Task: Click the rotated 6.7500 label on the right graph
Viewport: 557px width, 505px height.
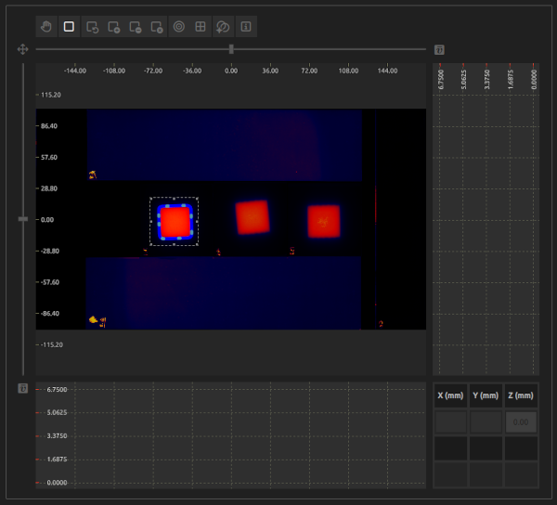Action: (x=441, y=80)
